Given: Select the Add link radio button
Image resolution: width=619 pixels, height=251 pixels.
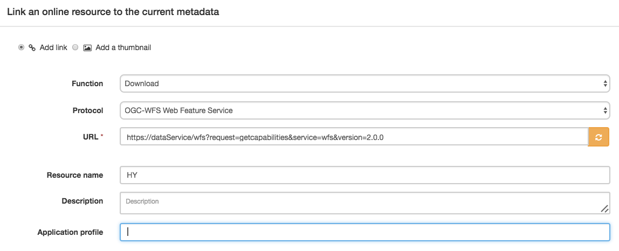Looking at the screenshot, I should click(22, 47).
